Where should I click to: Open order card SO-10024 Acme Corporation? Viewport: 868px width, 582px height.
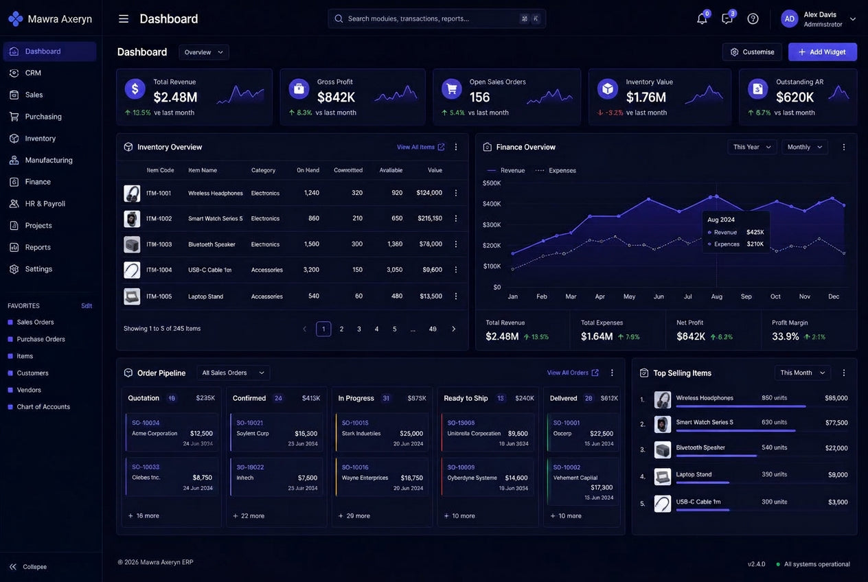[x=172, y=432]
